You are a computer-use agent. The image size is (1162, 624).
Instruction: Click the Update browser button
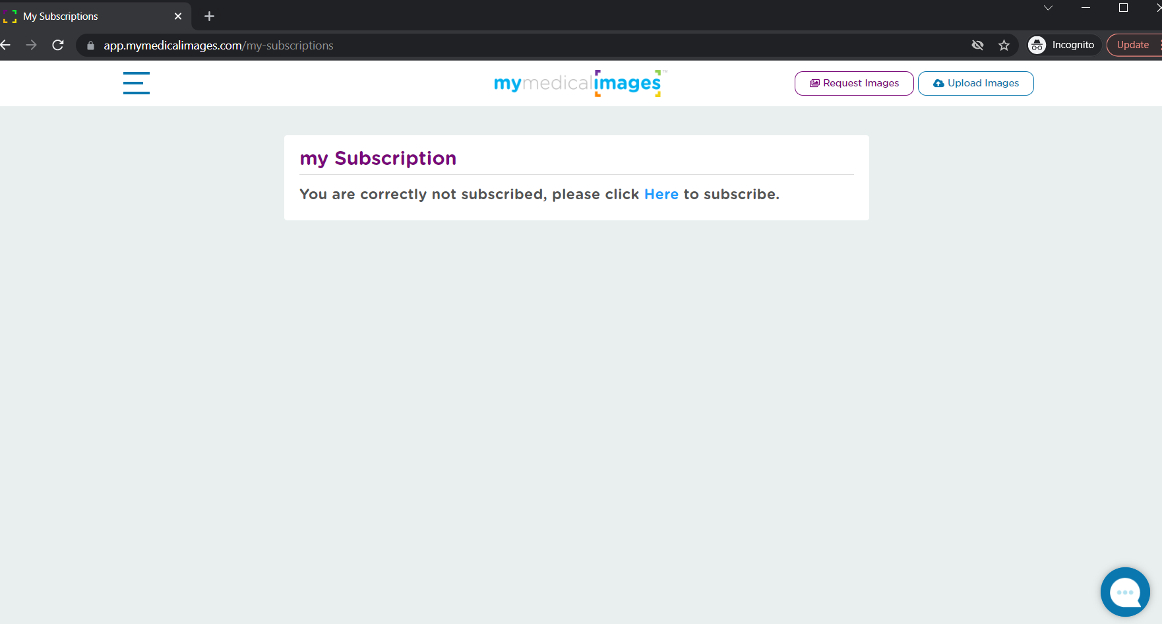(x=1133, y=45)
